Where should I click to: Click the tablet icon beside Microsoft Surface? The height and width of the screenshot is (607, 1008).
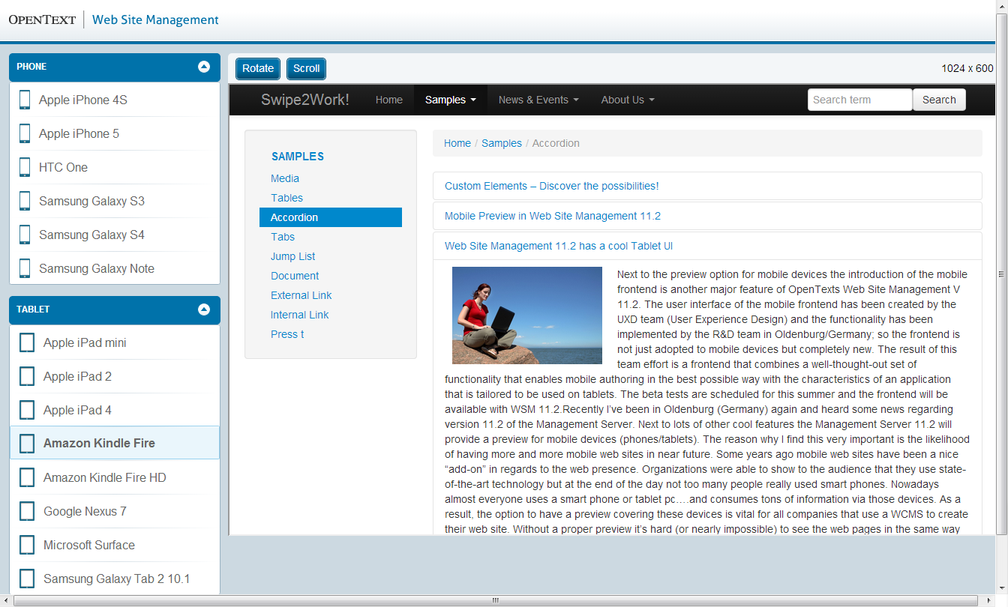27,545
